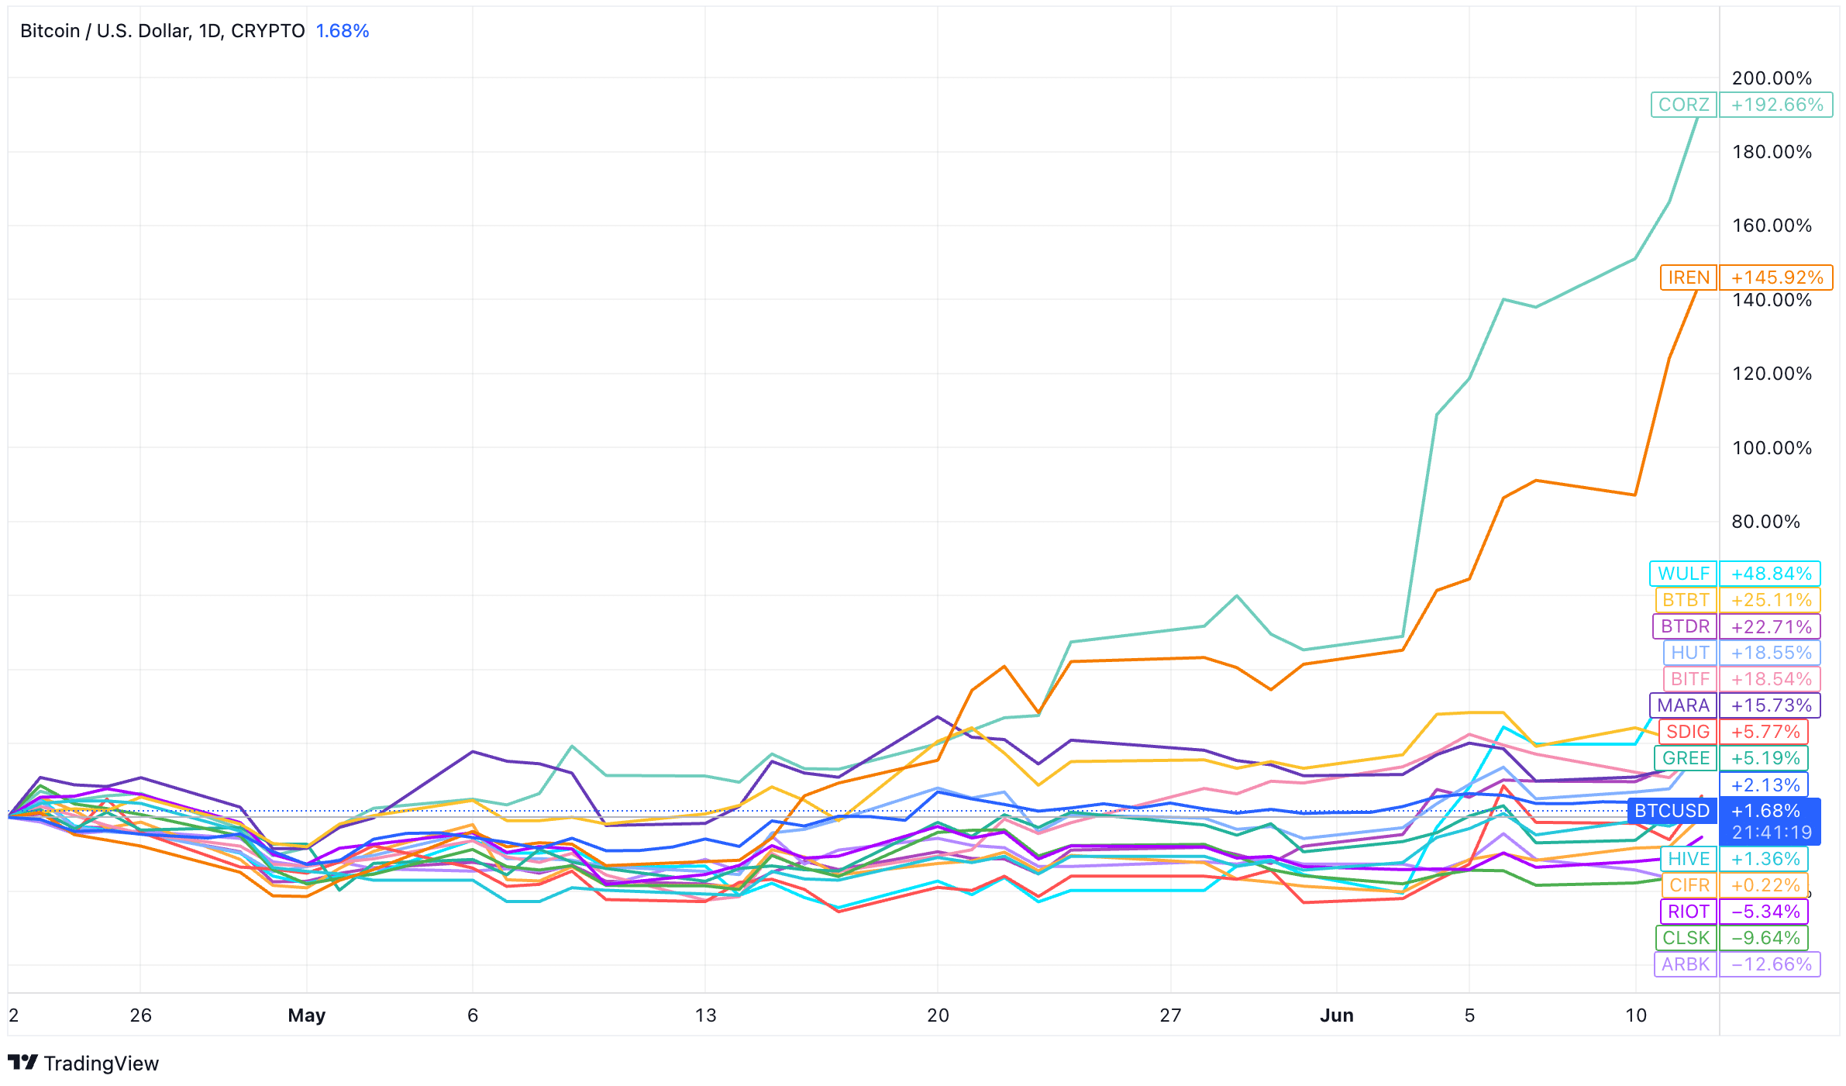Click the +48.84% WULF value tag
1846x1086 pixels.
point(1770,574)
